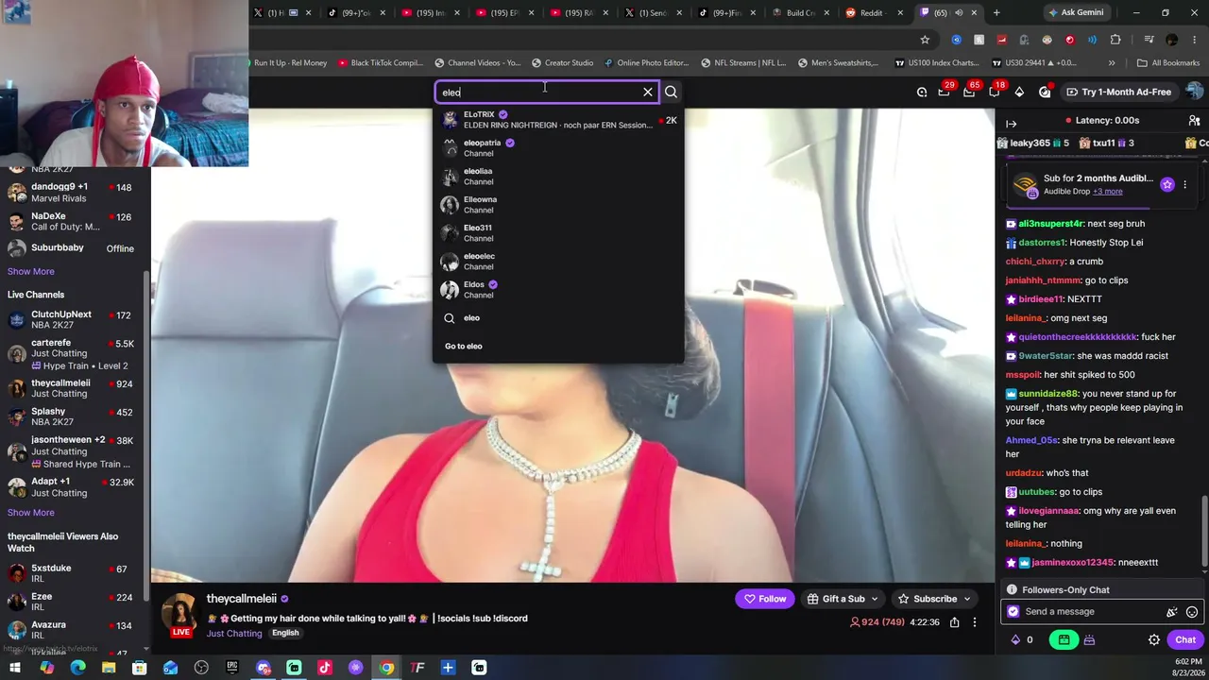Expand hidden bookmarks overflow chevron
The width and height of the screenshot is (1209, 680).
(1112, 63)
